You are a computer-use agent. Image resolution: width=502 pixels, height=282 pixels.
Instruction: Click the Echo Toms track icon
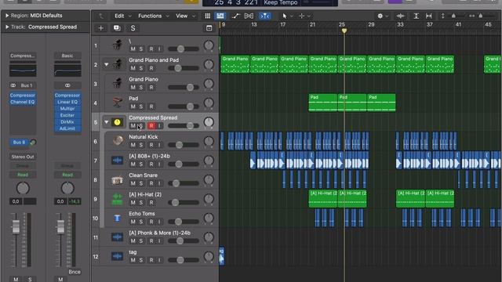(x=117, y=218)
